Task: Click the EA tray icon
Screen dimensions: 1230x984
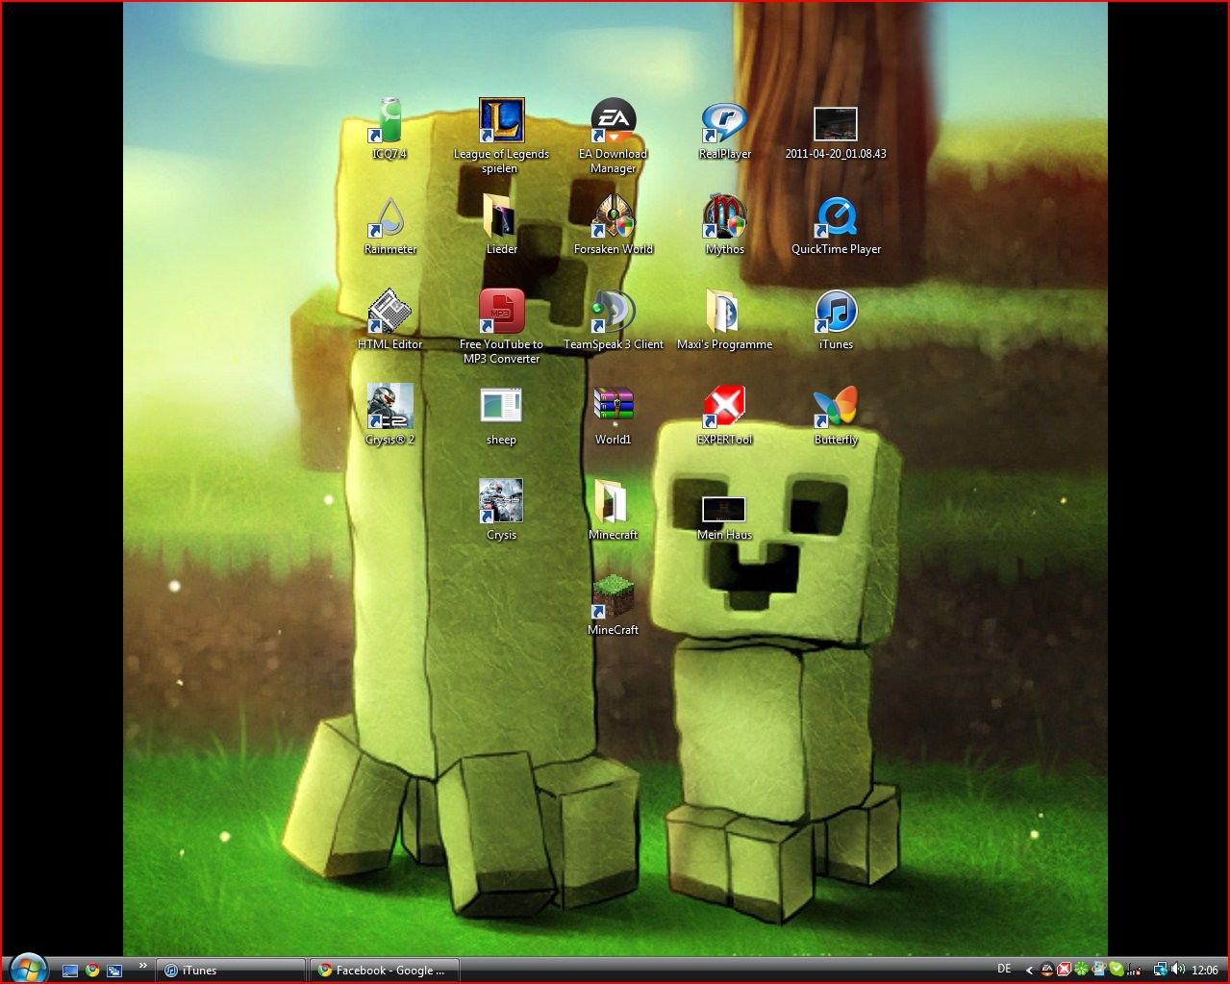Action: point(1047,970)
